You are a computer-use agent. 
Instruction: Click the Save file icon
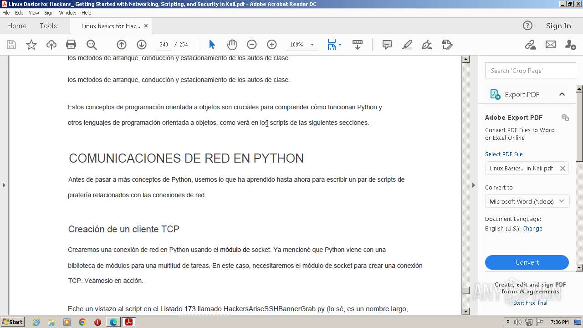point(11,45)
